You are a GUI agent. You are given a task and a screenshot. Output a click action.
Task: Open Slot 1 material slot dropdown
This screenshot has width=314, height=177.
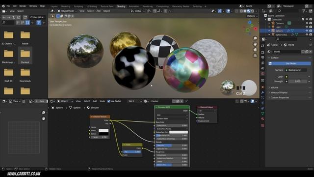point(135,101)
